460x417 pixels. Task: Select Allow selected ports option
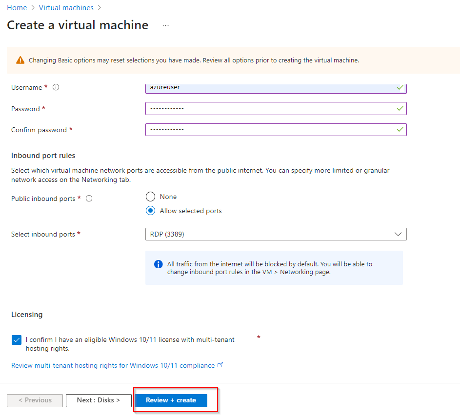[x=151, y=211]
